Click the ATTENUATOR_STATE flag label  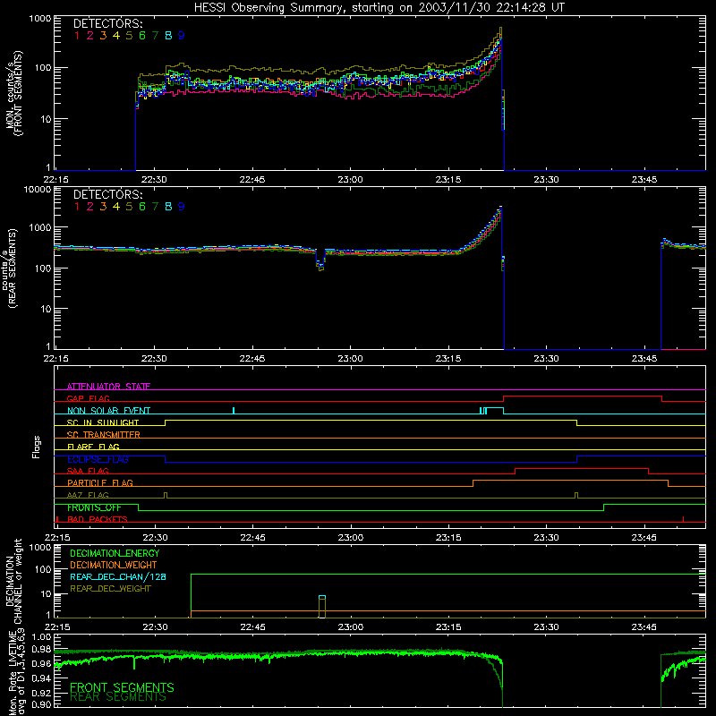[x=108, y=387]
